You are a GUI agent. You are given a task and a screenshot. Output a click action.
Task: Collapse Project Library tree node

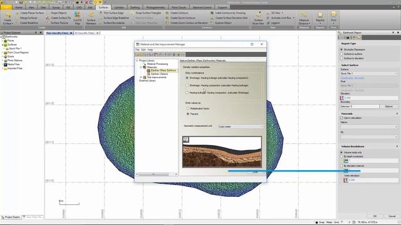pos(137,61)
